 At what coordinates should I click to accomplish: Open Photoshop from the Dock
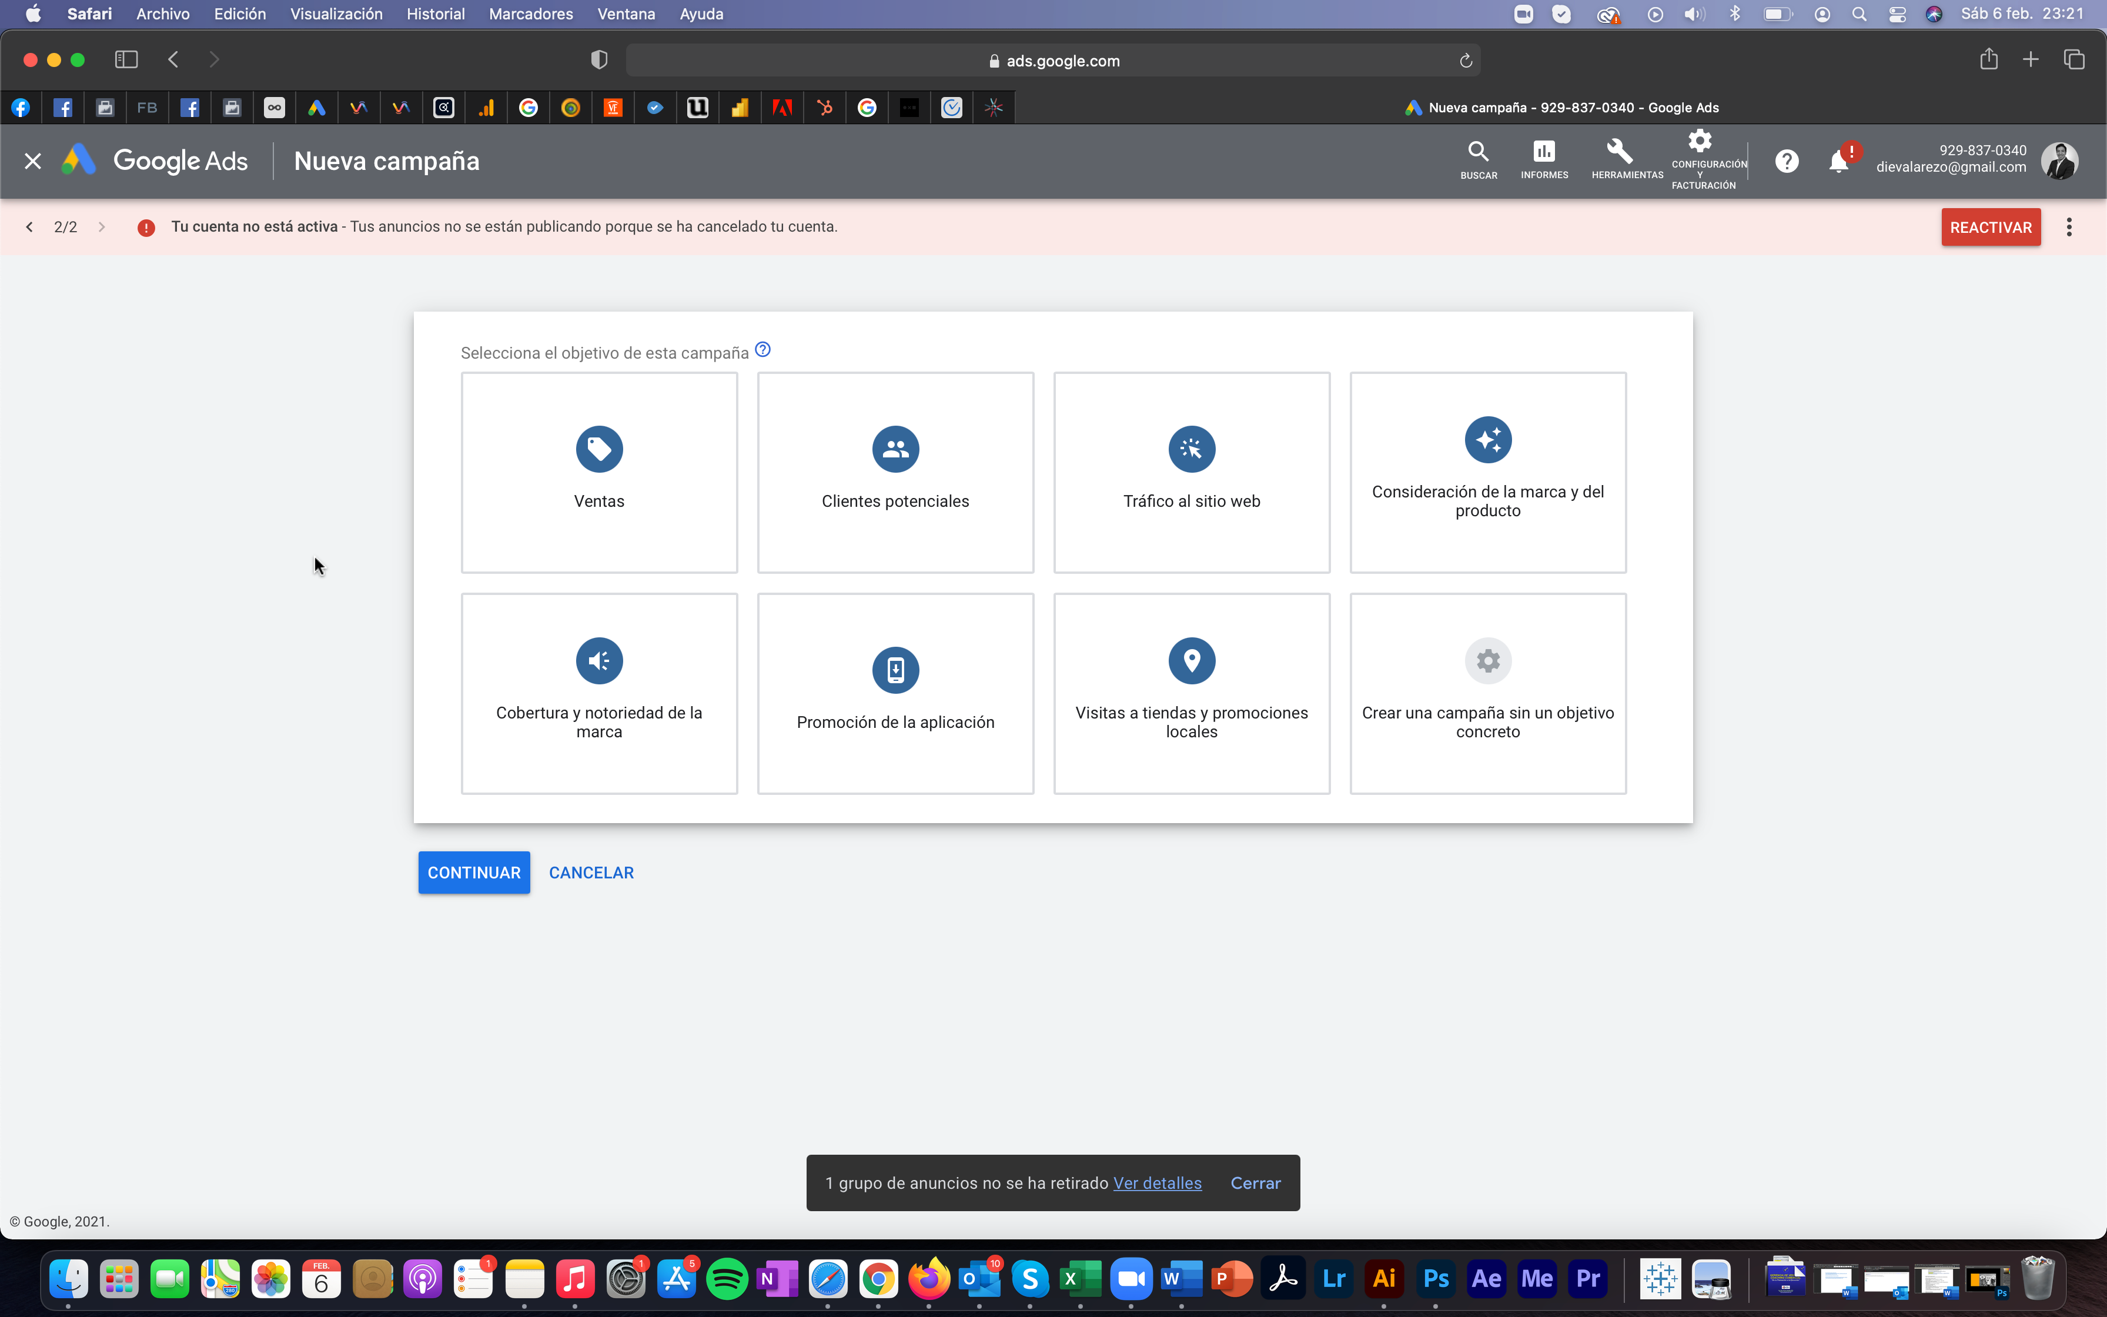[x=1436, y=1279]
